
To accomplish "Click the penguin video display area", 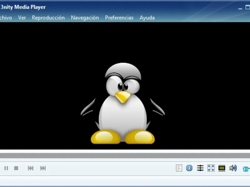I will click(125, 86).
